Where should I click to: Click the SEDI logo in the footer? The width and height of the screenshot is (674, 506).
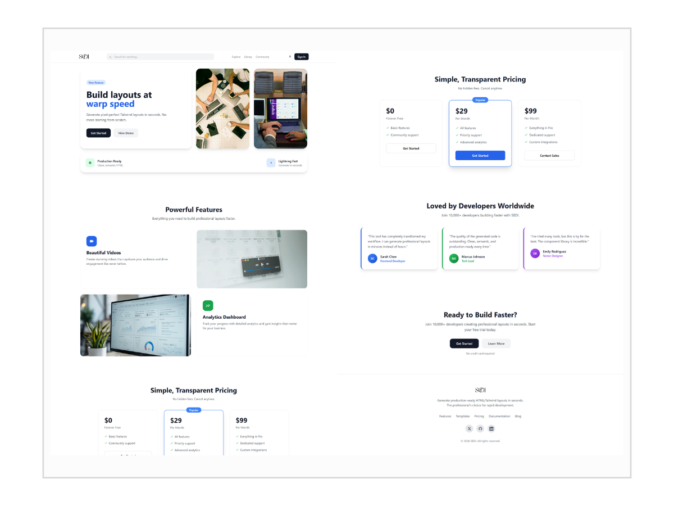tap(480, 390)
